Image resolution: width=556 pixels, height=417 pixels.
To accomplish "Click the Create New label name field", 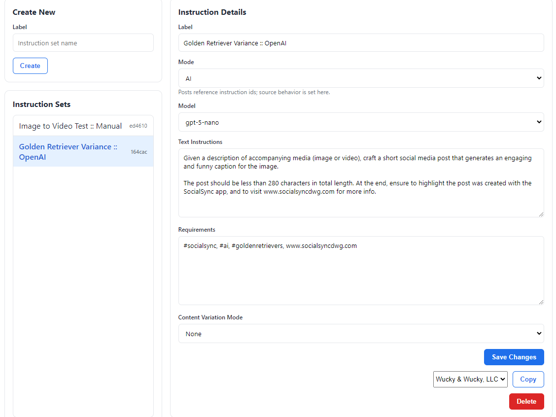I will click(x=83, y=43).
